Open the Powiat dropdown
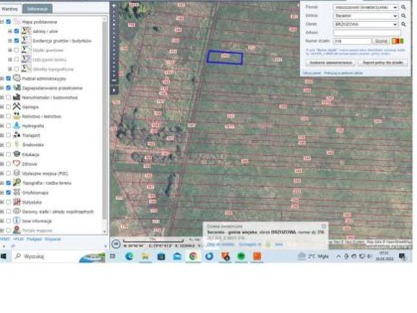The image size is (417, 313). click(x=366, y=7)
